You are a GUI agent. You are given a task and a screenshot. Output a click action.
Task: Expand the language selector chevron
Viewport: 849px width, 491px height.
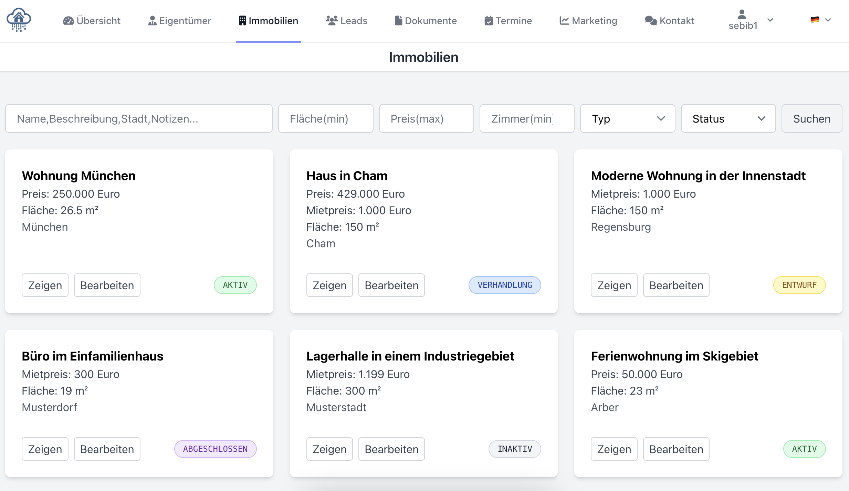pos(828,20)
